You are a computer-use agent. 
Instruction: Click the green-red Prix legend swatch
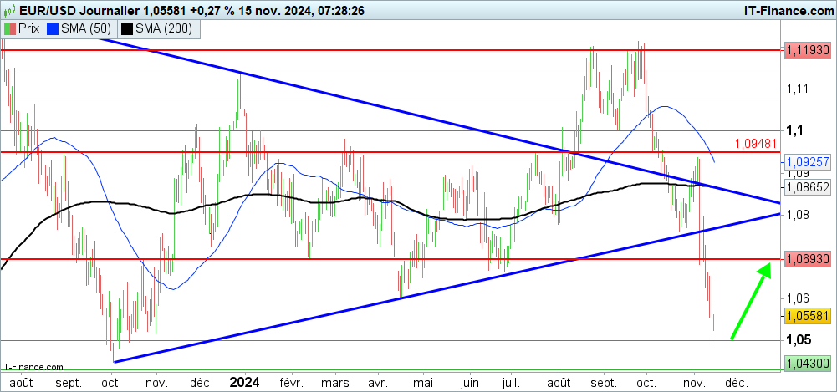click(9, 28)
